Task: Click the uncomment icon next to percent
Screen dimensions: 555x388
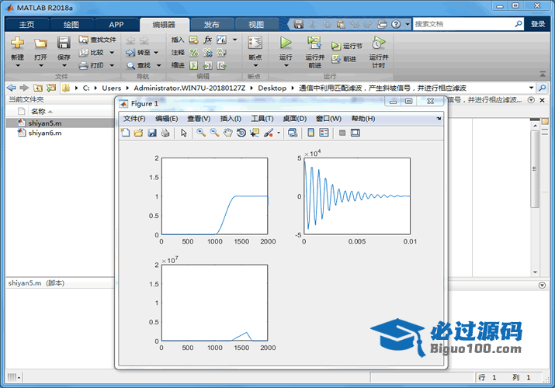Action: pyautogui.click(x=208, y=53)
